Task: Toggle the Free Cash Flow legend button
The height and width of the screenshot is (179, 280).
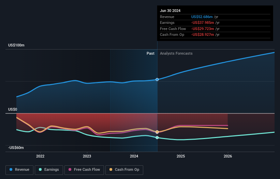Action: tap(84, 170)
